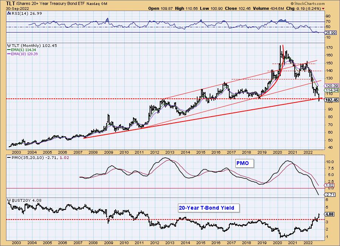Click the -2.71 PMO value tag

[x=330, y=195]
